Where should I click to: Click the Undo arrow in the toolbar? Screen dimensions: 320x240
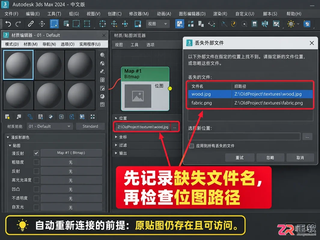point(8,24)
